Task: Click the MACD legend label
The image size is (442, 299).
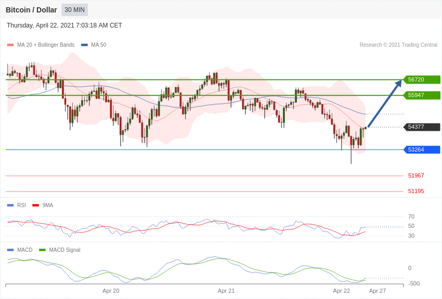Action: pyautogui.click(x=25, y=250)
